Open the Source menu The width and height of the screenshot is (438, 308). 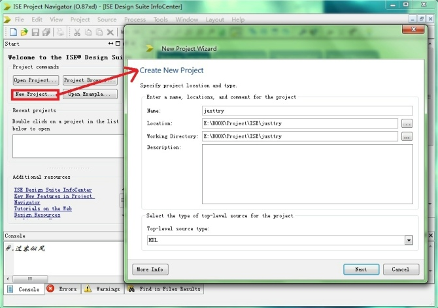click(107, 20)
